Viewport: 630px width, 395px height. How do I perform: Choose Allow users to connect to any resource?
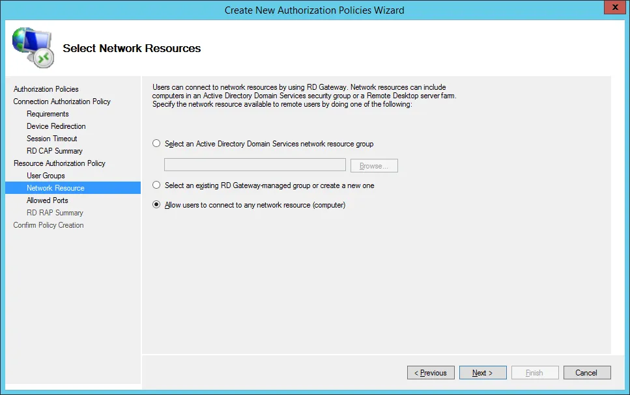pyautogui.click(x=156, y=205)
